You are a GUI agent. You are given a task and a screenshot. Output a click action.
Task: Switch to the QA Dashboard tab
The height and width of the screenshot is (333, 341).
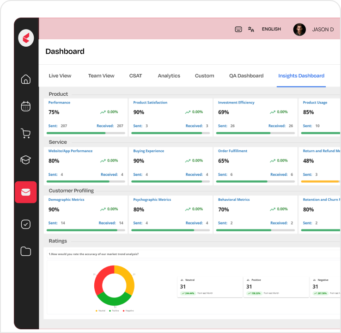246,76
